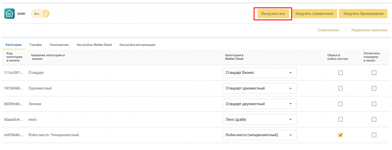
Task: Click the Innbi channel logo icon
Action: (x=10, y=14)
